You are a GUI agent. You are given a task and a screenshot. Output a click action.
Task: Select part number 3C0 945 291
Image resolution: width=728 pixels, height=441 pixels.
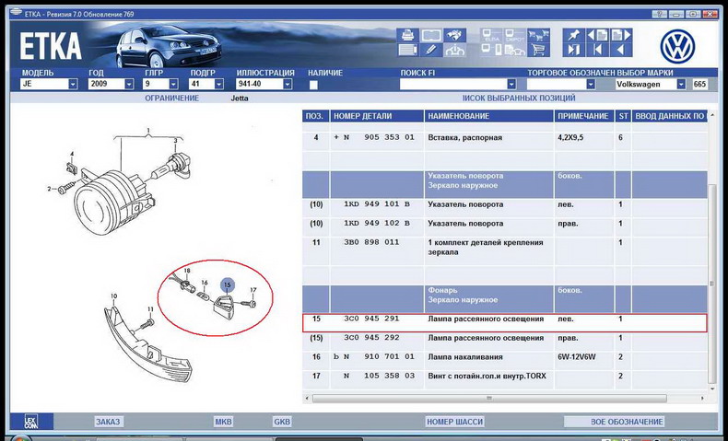pyautogui.click(x=371, y=319)
